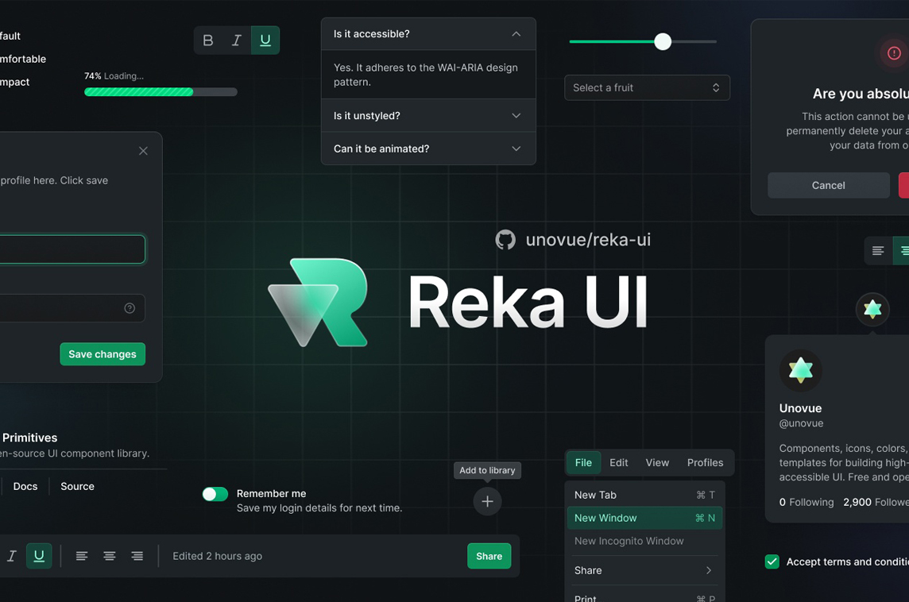
Task: Click the red alert warning icon
Action: [894, 53]
